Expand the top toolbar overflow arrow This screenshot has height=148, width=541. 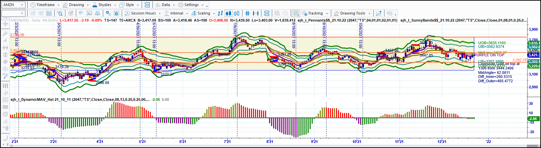(x=207, y=6)
